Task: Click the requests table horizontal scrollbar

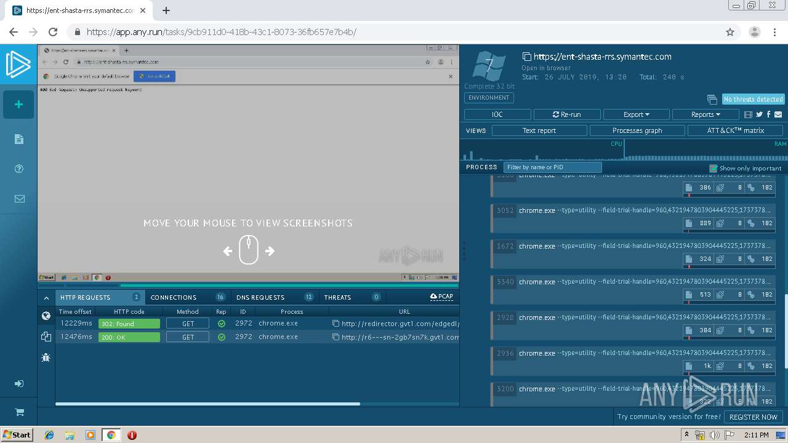Action: pyautogui.click(x=207, y=404)
